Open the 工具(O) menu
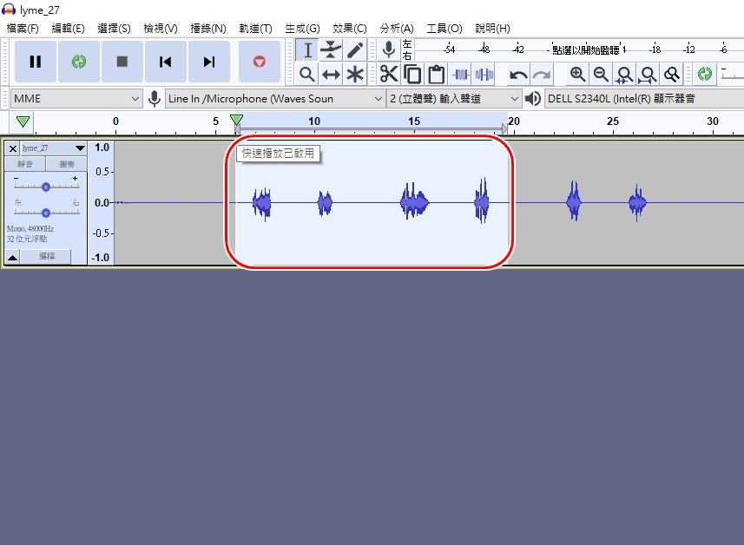The width and height of the screenshot is (744, 545). click(444, 29)
